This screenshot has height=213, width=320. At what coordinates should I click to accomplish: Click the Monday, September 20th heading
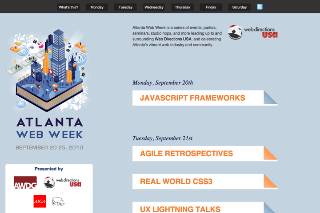pos(163,83)
